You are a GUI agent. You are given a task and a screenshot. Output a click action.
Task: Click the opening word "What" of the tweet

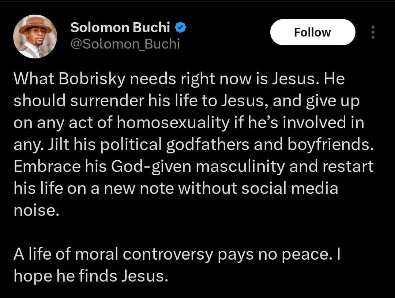(32, 80)
